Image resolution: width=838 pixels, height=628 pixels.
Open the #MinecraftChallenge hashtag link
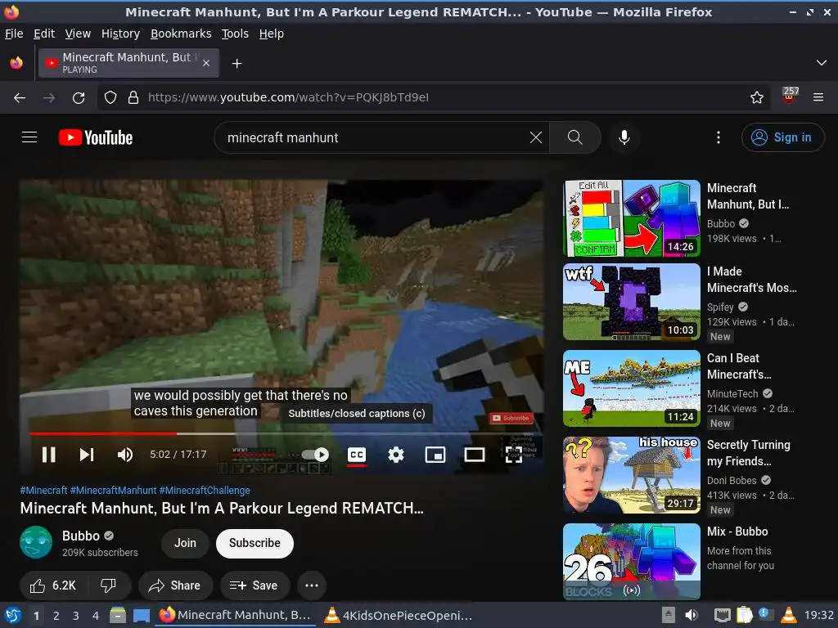205,491
